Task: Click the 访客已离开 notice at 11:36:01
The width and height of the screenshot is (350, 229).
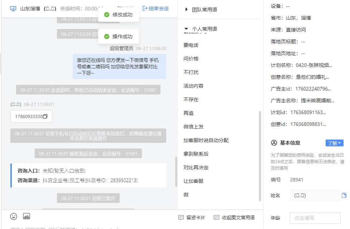Action: click(x=88, y=198)
